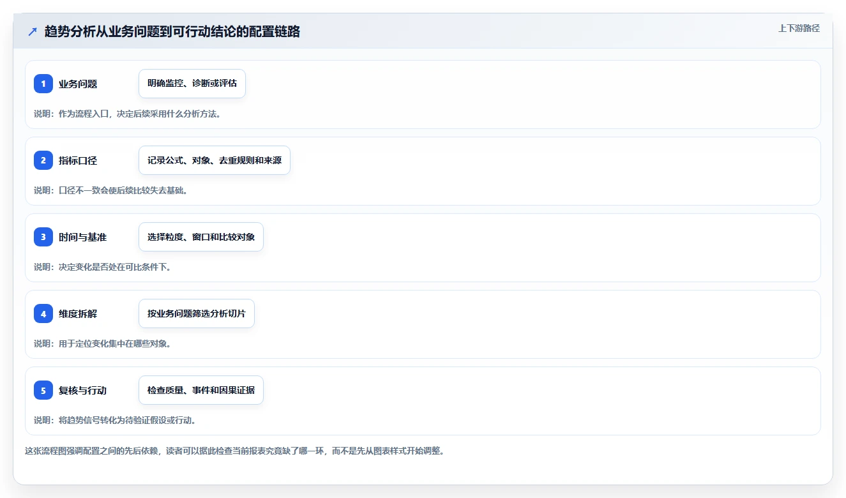
Task: Select the 维度拆解 step title
Action: pyautogui.click(x=78, y=313)
